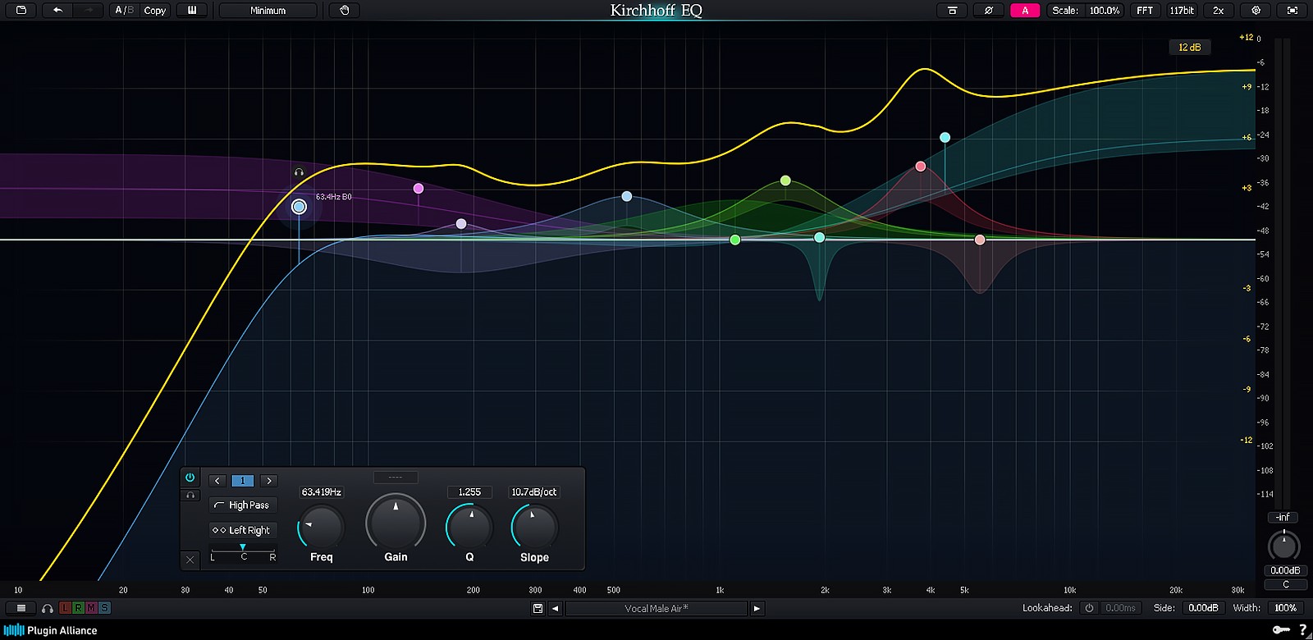
Task: Open the help question mark icon
Action: 1302,629
